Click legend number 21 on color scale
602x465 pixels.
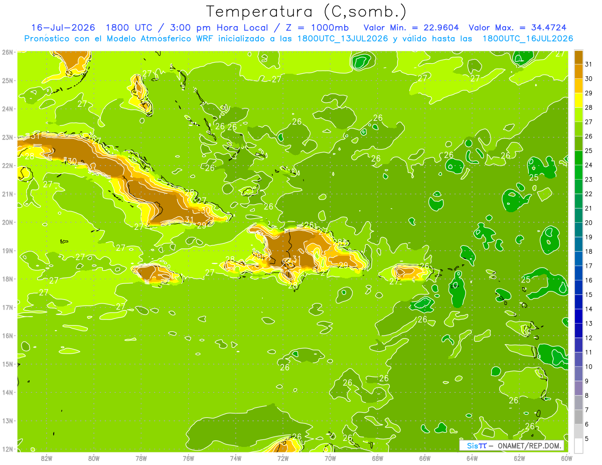coord(588,208)
